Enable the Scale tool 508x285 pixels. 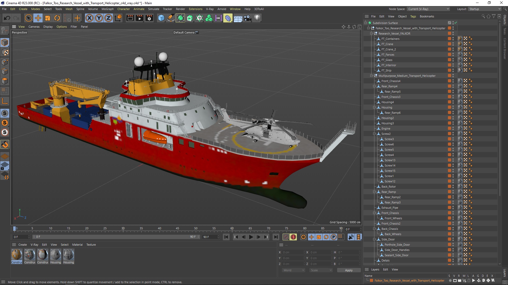click(x=48, y=18)
